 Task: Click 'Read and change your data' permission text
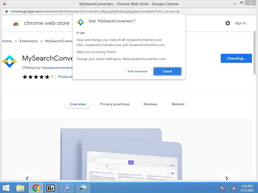(x=121, y=42)
